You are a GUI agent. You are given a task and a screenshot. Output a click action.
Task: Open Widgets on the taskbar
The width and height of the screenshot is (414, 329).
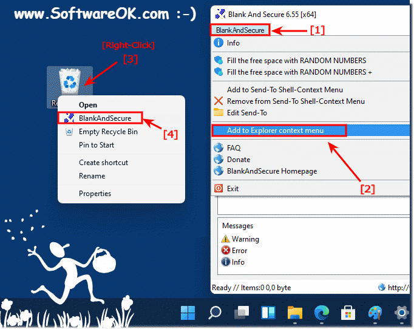click(x=268, y=313)
